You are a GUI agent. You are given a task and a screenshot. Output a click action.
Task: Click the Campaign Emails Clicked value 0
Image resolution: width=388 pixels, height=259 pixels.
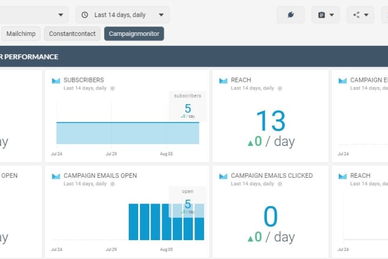[270, 217]
